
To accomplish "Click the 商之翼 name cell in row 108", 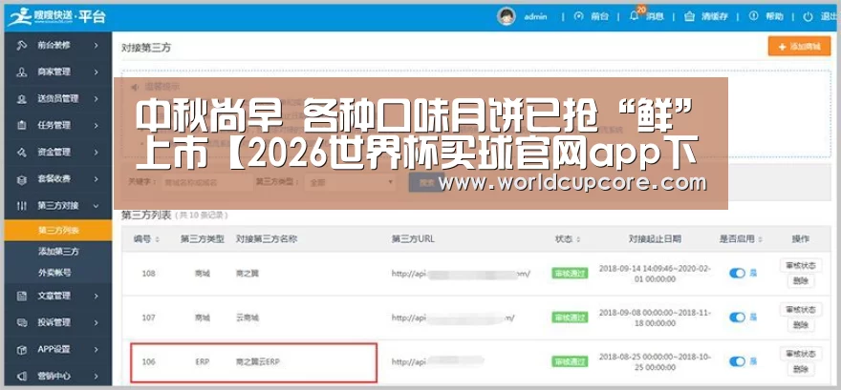I will 248,274.
